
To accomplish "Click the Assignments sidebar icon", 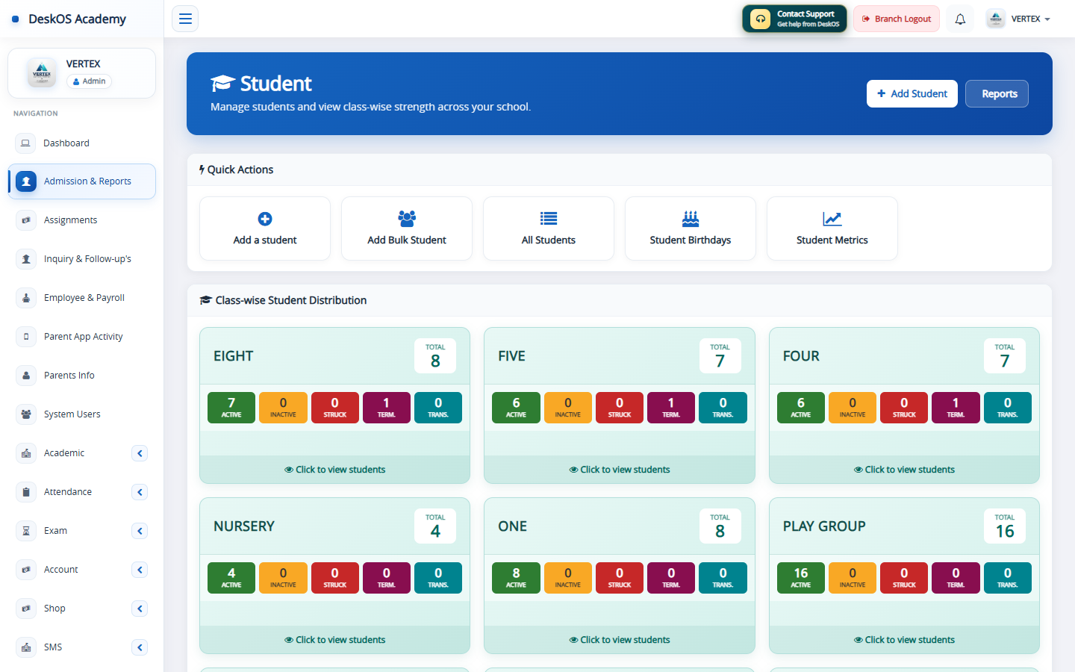I will coord(26,220).
